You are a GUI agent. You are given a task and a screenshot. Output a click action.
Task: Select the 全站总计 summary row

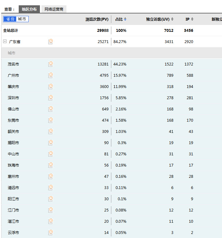coord(11,31)
